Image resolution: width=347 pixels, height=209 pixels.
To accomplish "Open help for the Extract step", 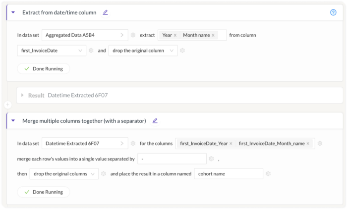I will pyautogui.click(x=333, y=12).
